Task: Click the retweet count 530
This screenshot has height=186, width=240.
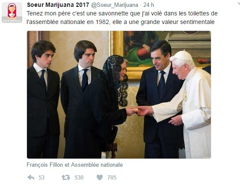Action: pos(79,177)
